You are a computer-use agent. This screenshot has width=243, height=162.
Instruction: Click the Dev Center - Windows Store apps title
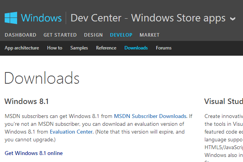148,18
